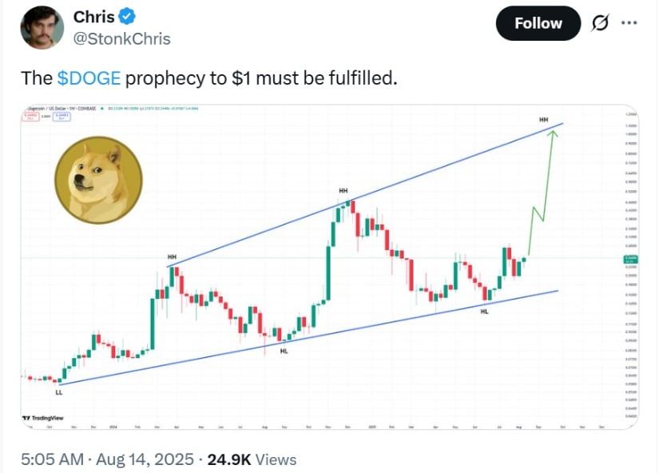Click the topmost HH label near the arrow
The height and width of the screenshot is (473, 659).
tap(543, 120)
